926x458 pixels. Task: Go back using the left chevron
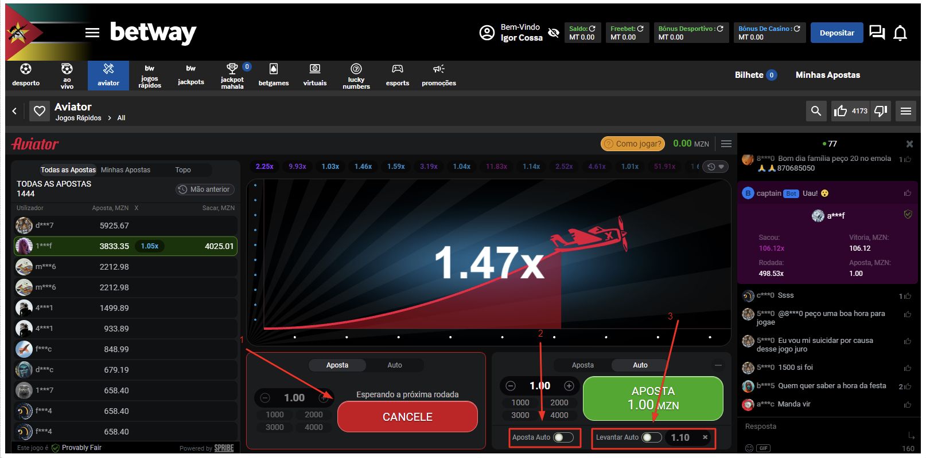pyautogui.click(x=15, y=111)
